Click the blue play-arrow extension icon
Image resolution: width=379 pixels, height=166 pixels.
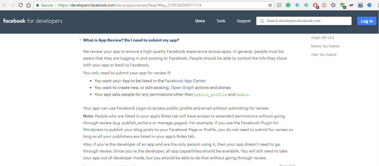[369, 5]
